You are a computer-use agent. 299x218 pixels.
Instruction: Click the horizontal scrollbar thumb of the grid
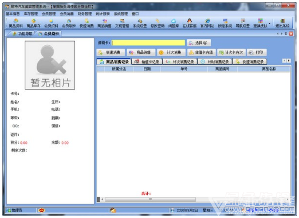(150, 199)
